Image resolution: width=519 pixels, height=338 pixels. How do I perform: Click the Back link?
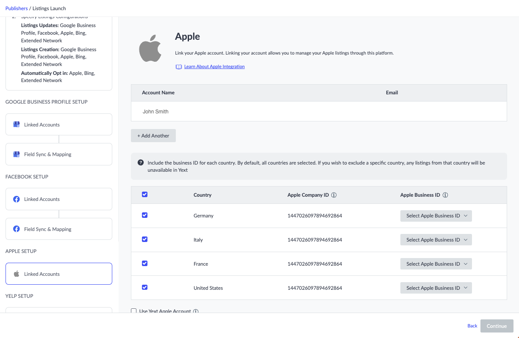pyautogui.click(x=472, y=326)
